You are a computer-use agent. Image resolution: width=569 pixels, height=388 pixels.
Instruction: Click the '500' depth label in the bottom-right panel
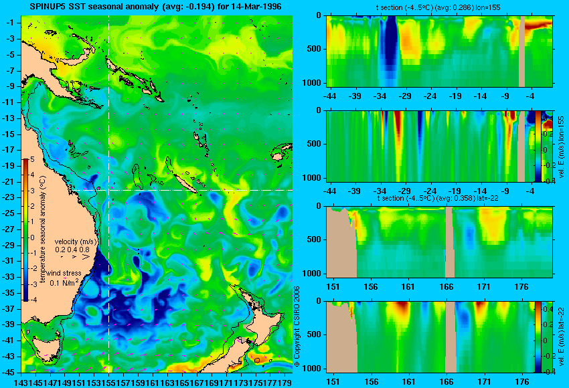[314, 334]
